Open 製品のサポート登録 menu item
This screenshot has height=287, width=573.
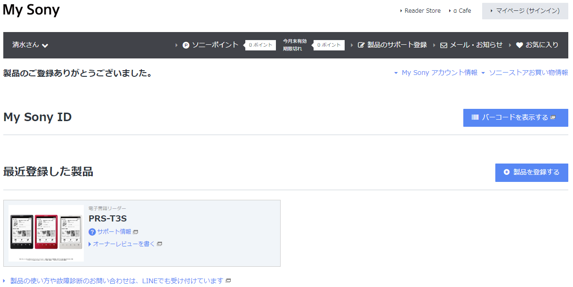point(397,45)
